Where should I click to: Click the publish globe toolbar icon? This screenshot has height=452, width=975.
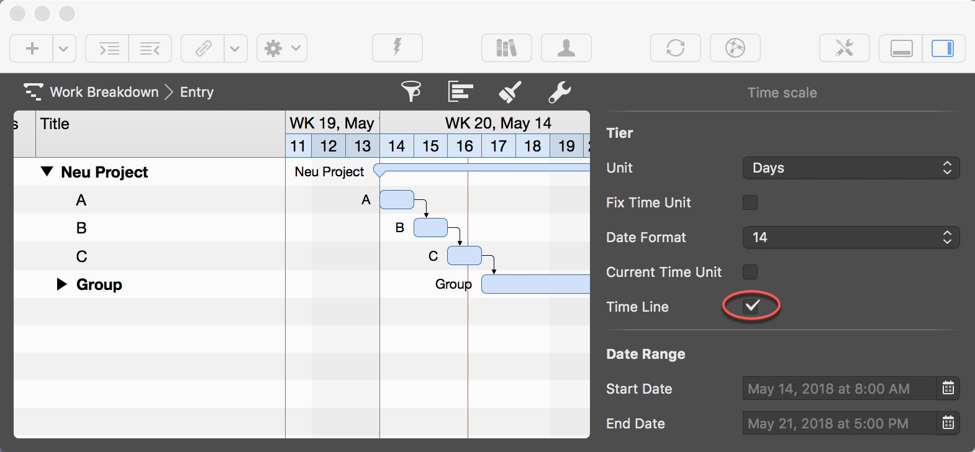point(735,48)
